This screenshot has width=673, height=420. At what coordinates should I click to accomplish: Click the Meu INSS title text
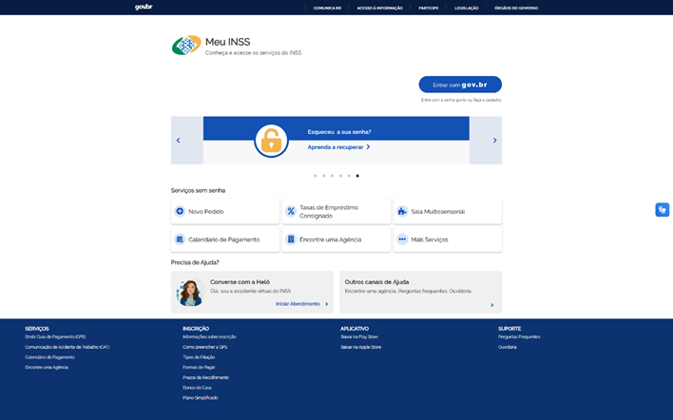pyautogui.click(x=227, y=42)
